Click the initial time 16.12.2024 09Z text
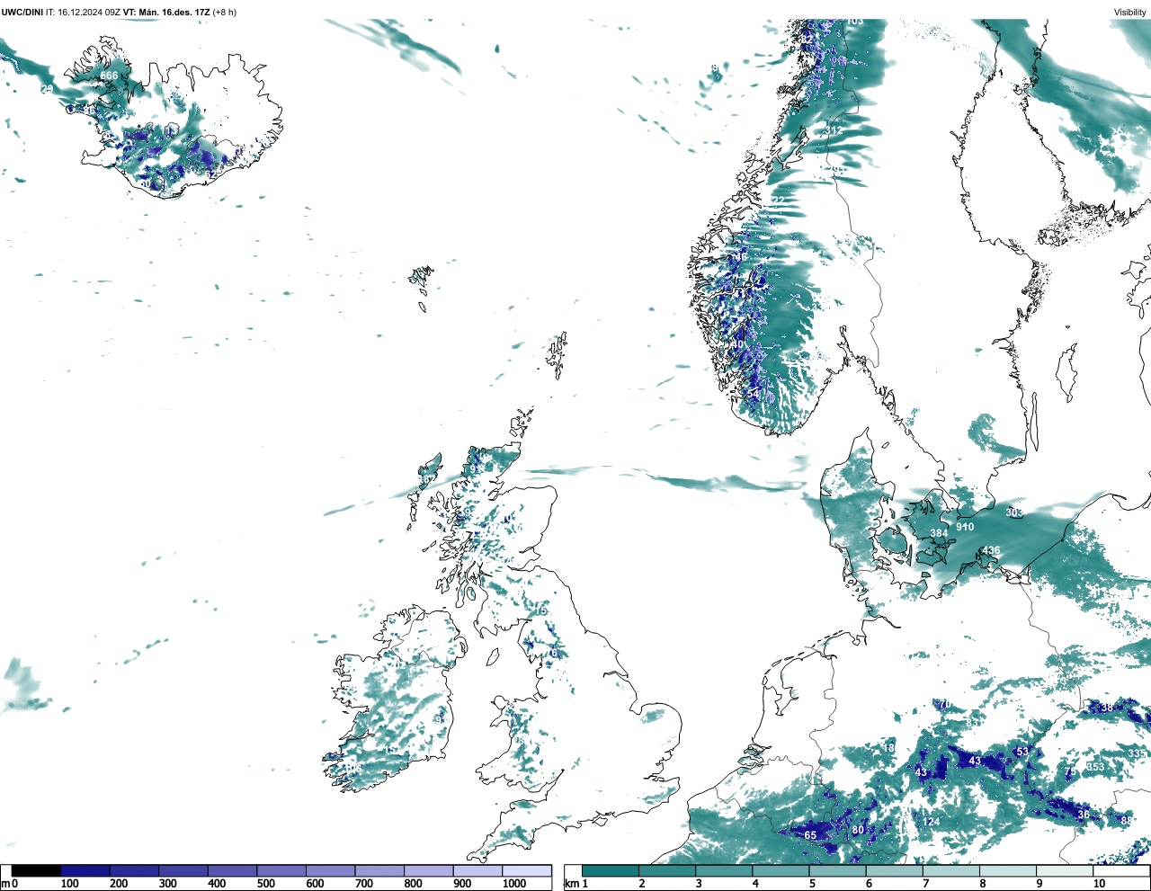The height and width of the screenshot is (891, 1151). 89,13
